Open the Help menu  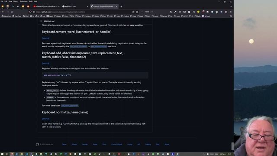click(x=35, y=1)
